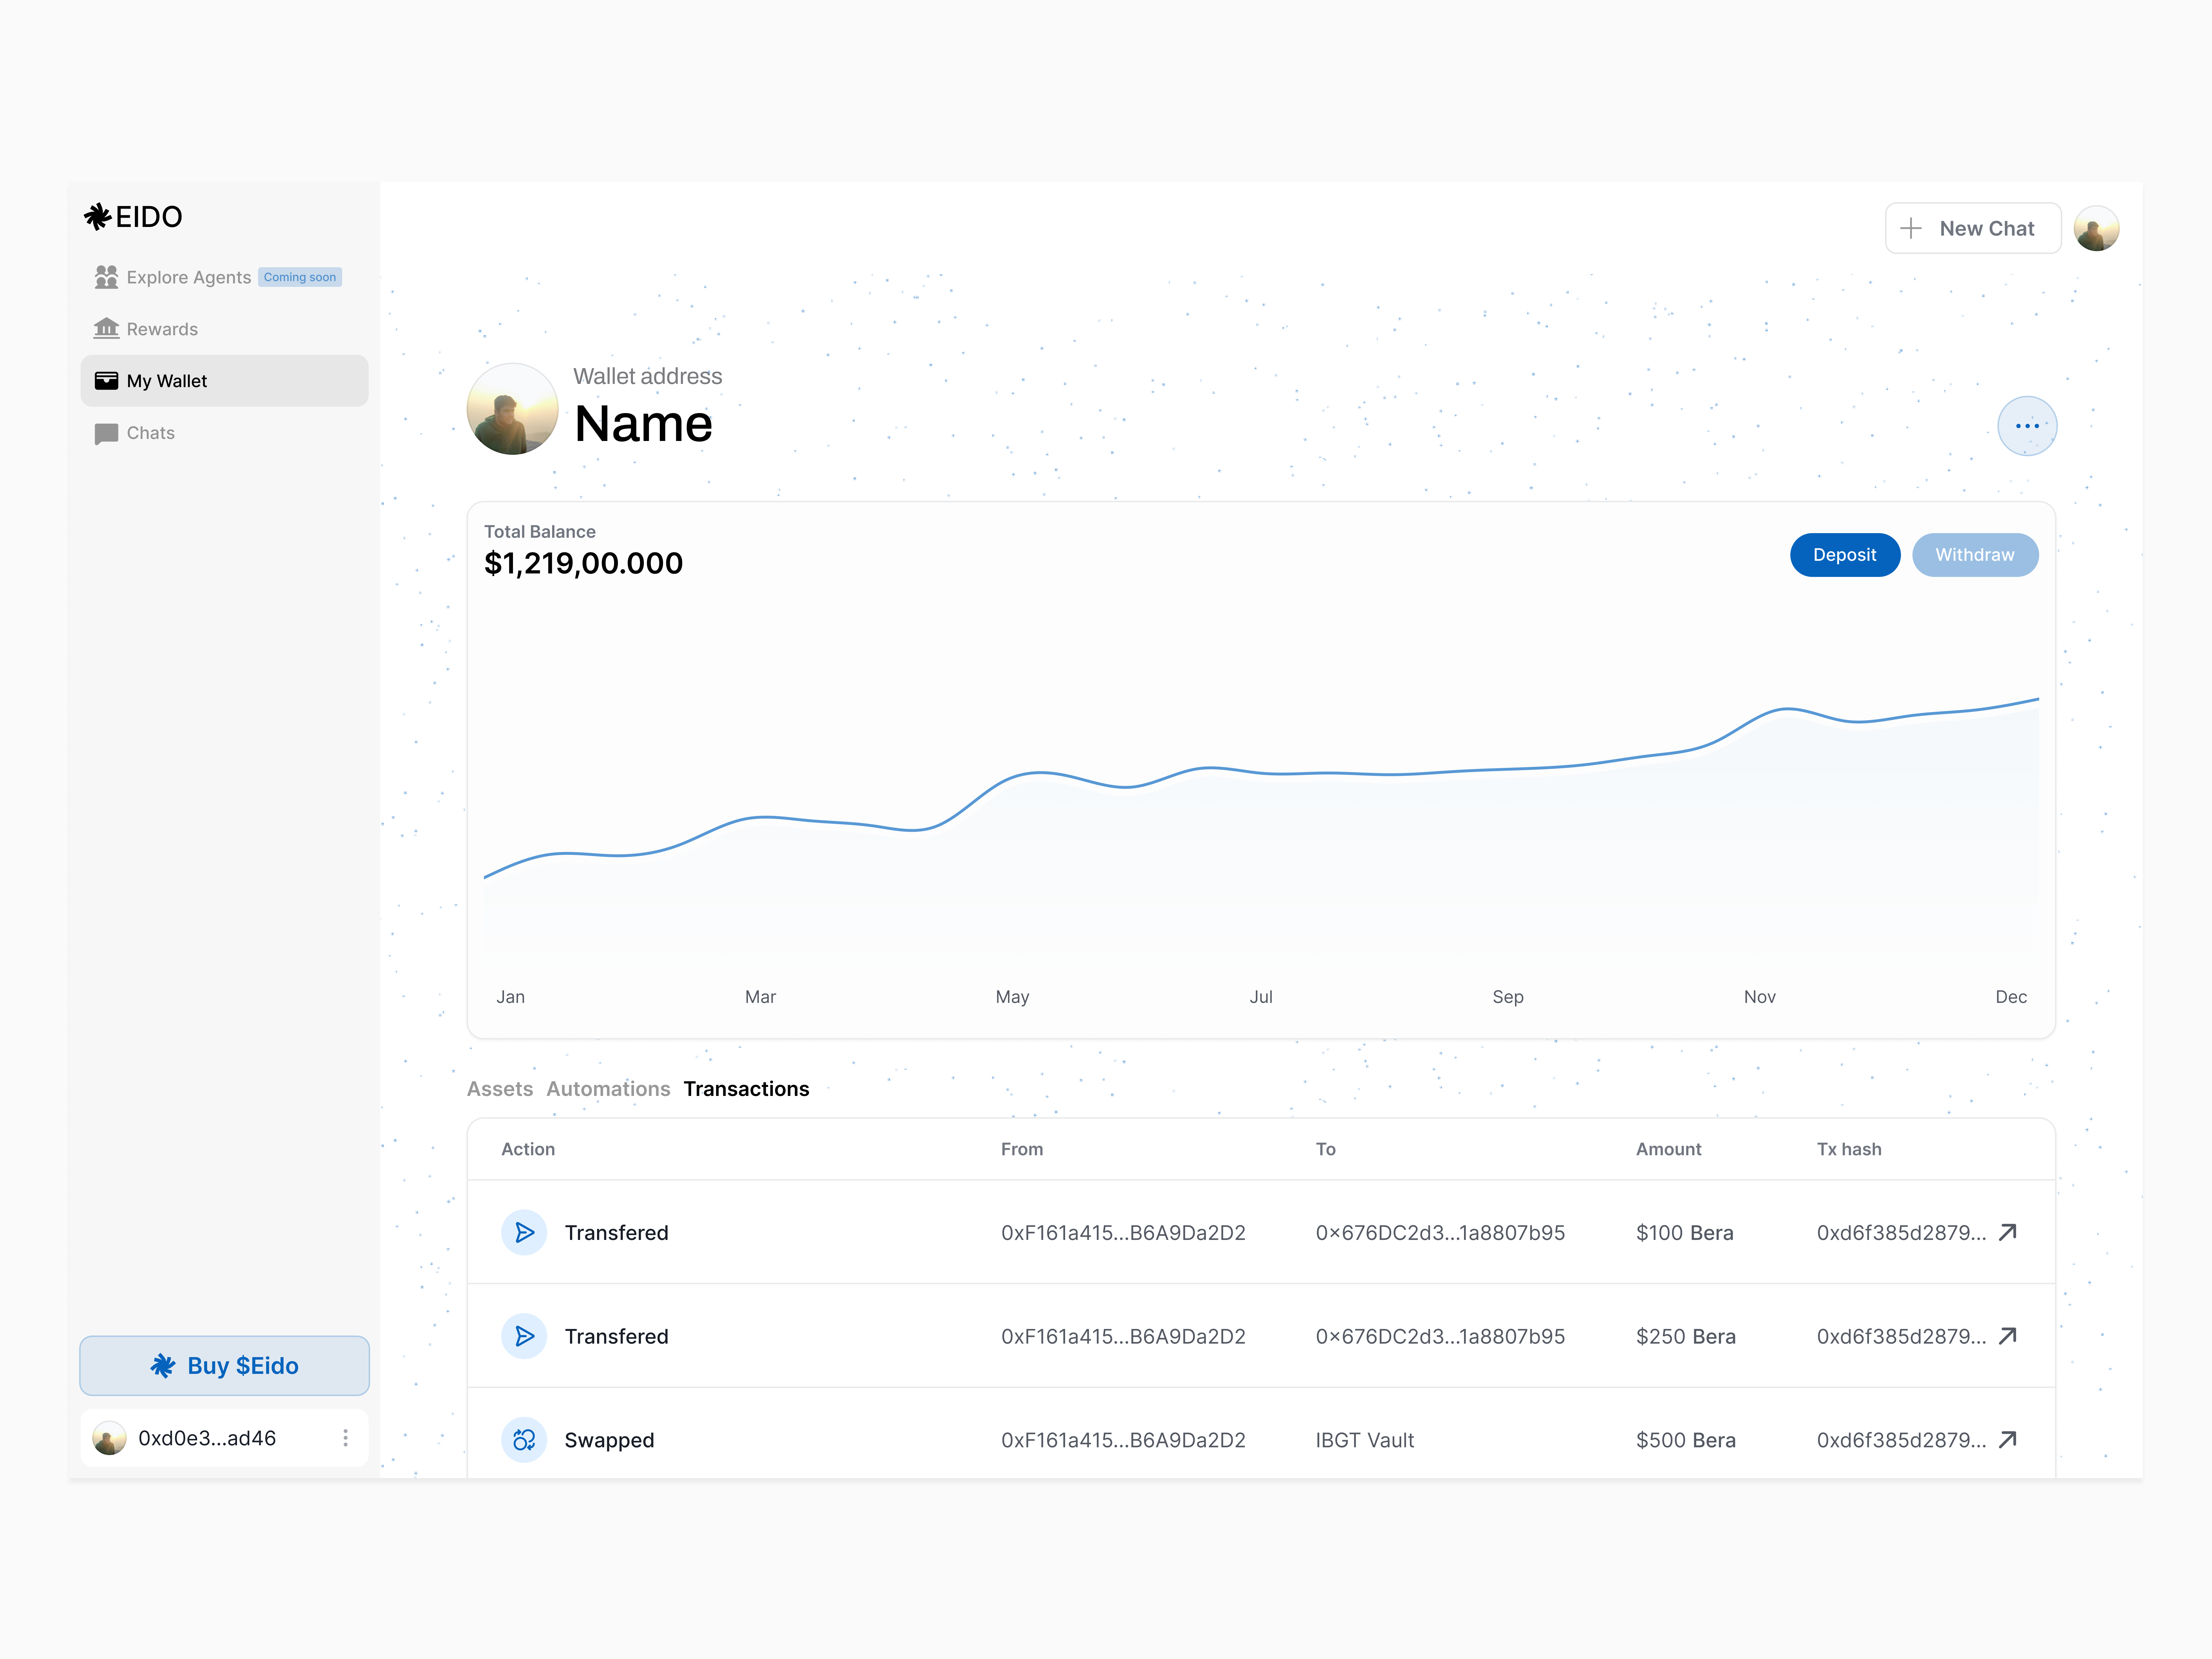Click the $100 Bera amount
Viewport: 2212px width, 1659px height.
click(x=1685, y=1233)
